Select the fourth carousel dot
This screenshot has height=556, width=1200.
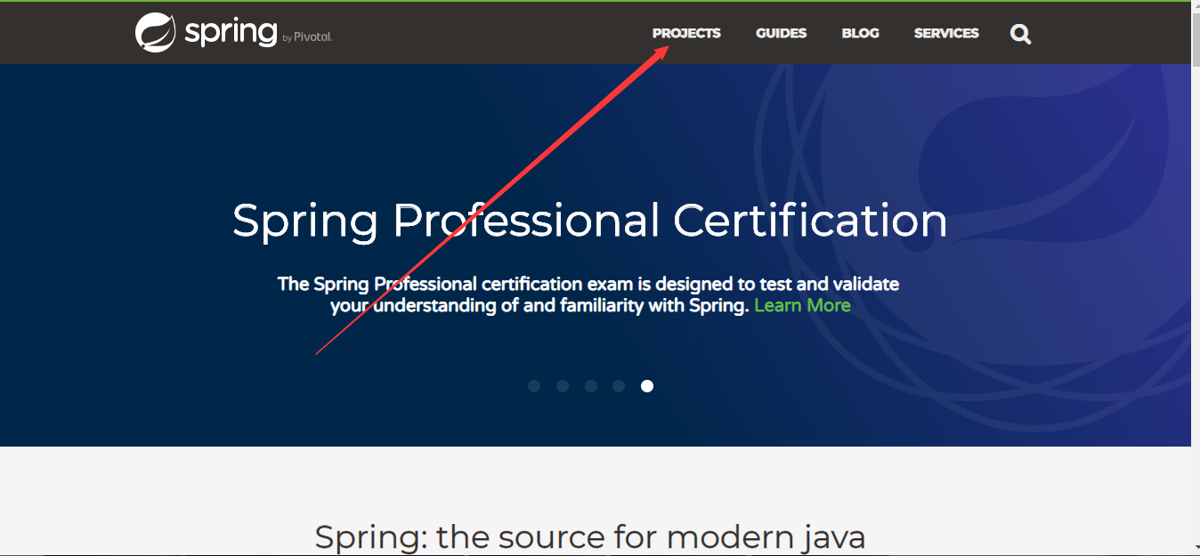(619, 386)
